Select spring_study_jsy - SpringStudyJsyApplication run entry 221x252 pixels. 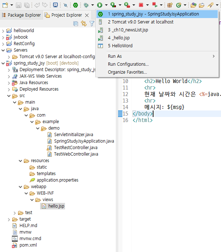coord(157,14)
